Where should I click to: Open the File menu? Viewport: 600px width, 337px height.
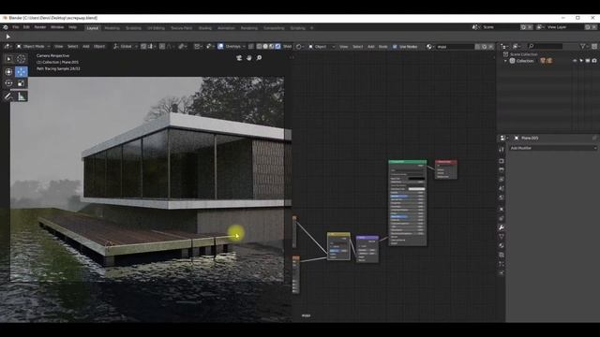click(16, 27)
